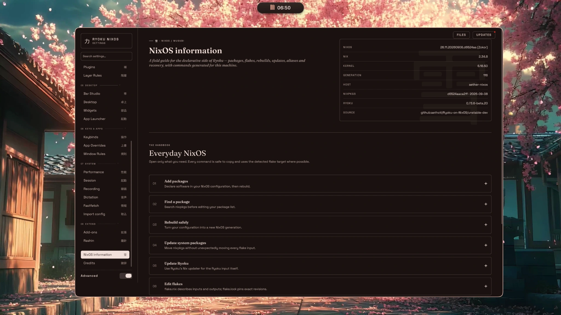This screenshot has height=315, width=561.
Task: Click the Search settings field
Action: 106,56
